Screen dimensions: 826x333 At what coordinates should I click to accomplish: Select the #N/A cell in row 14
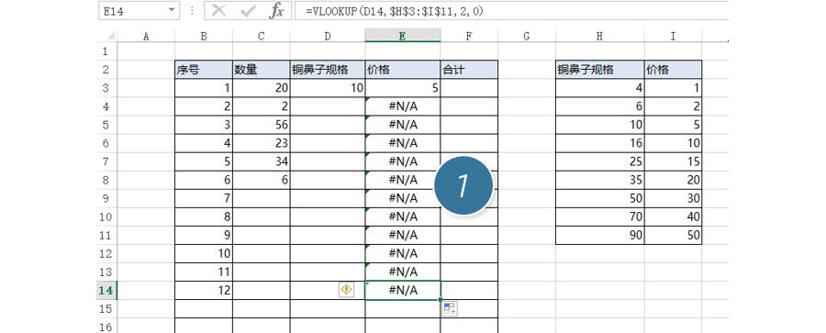(x=403, y=290)
